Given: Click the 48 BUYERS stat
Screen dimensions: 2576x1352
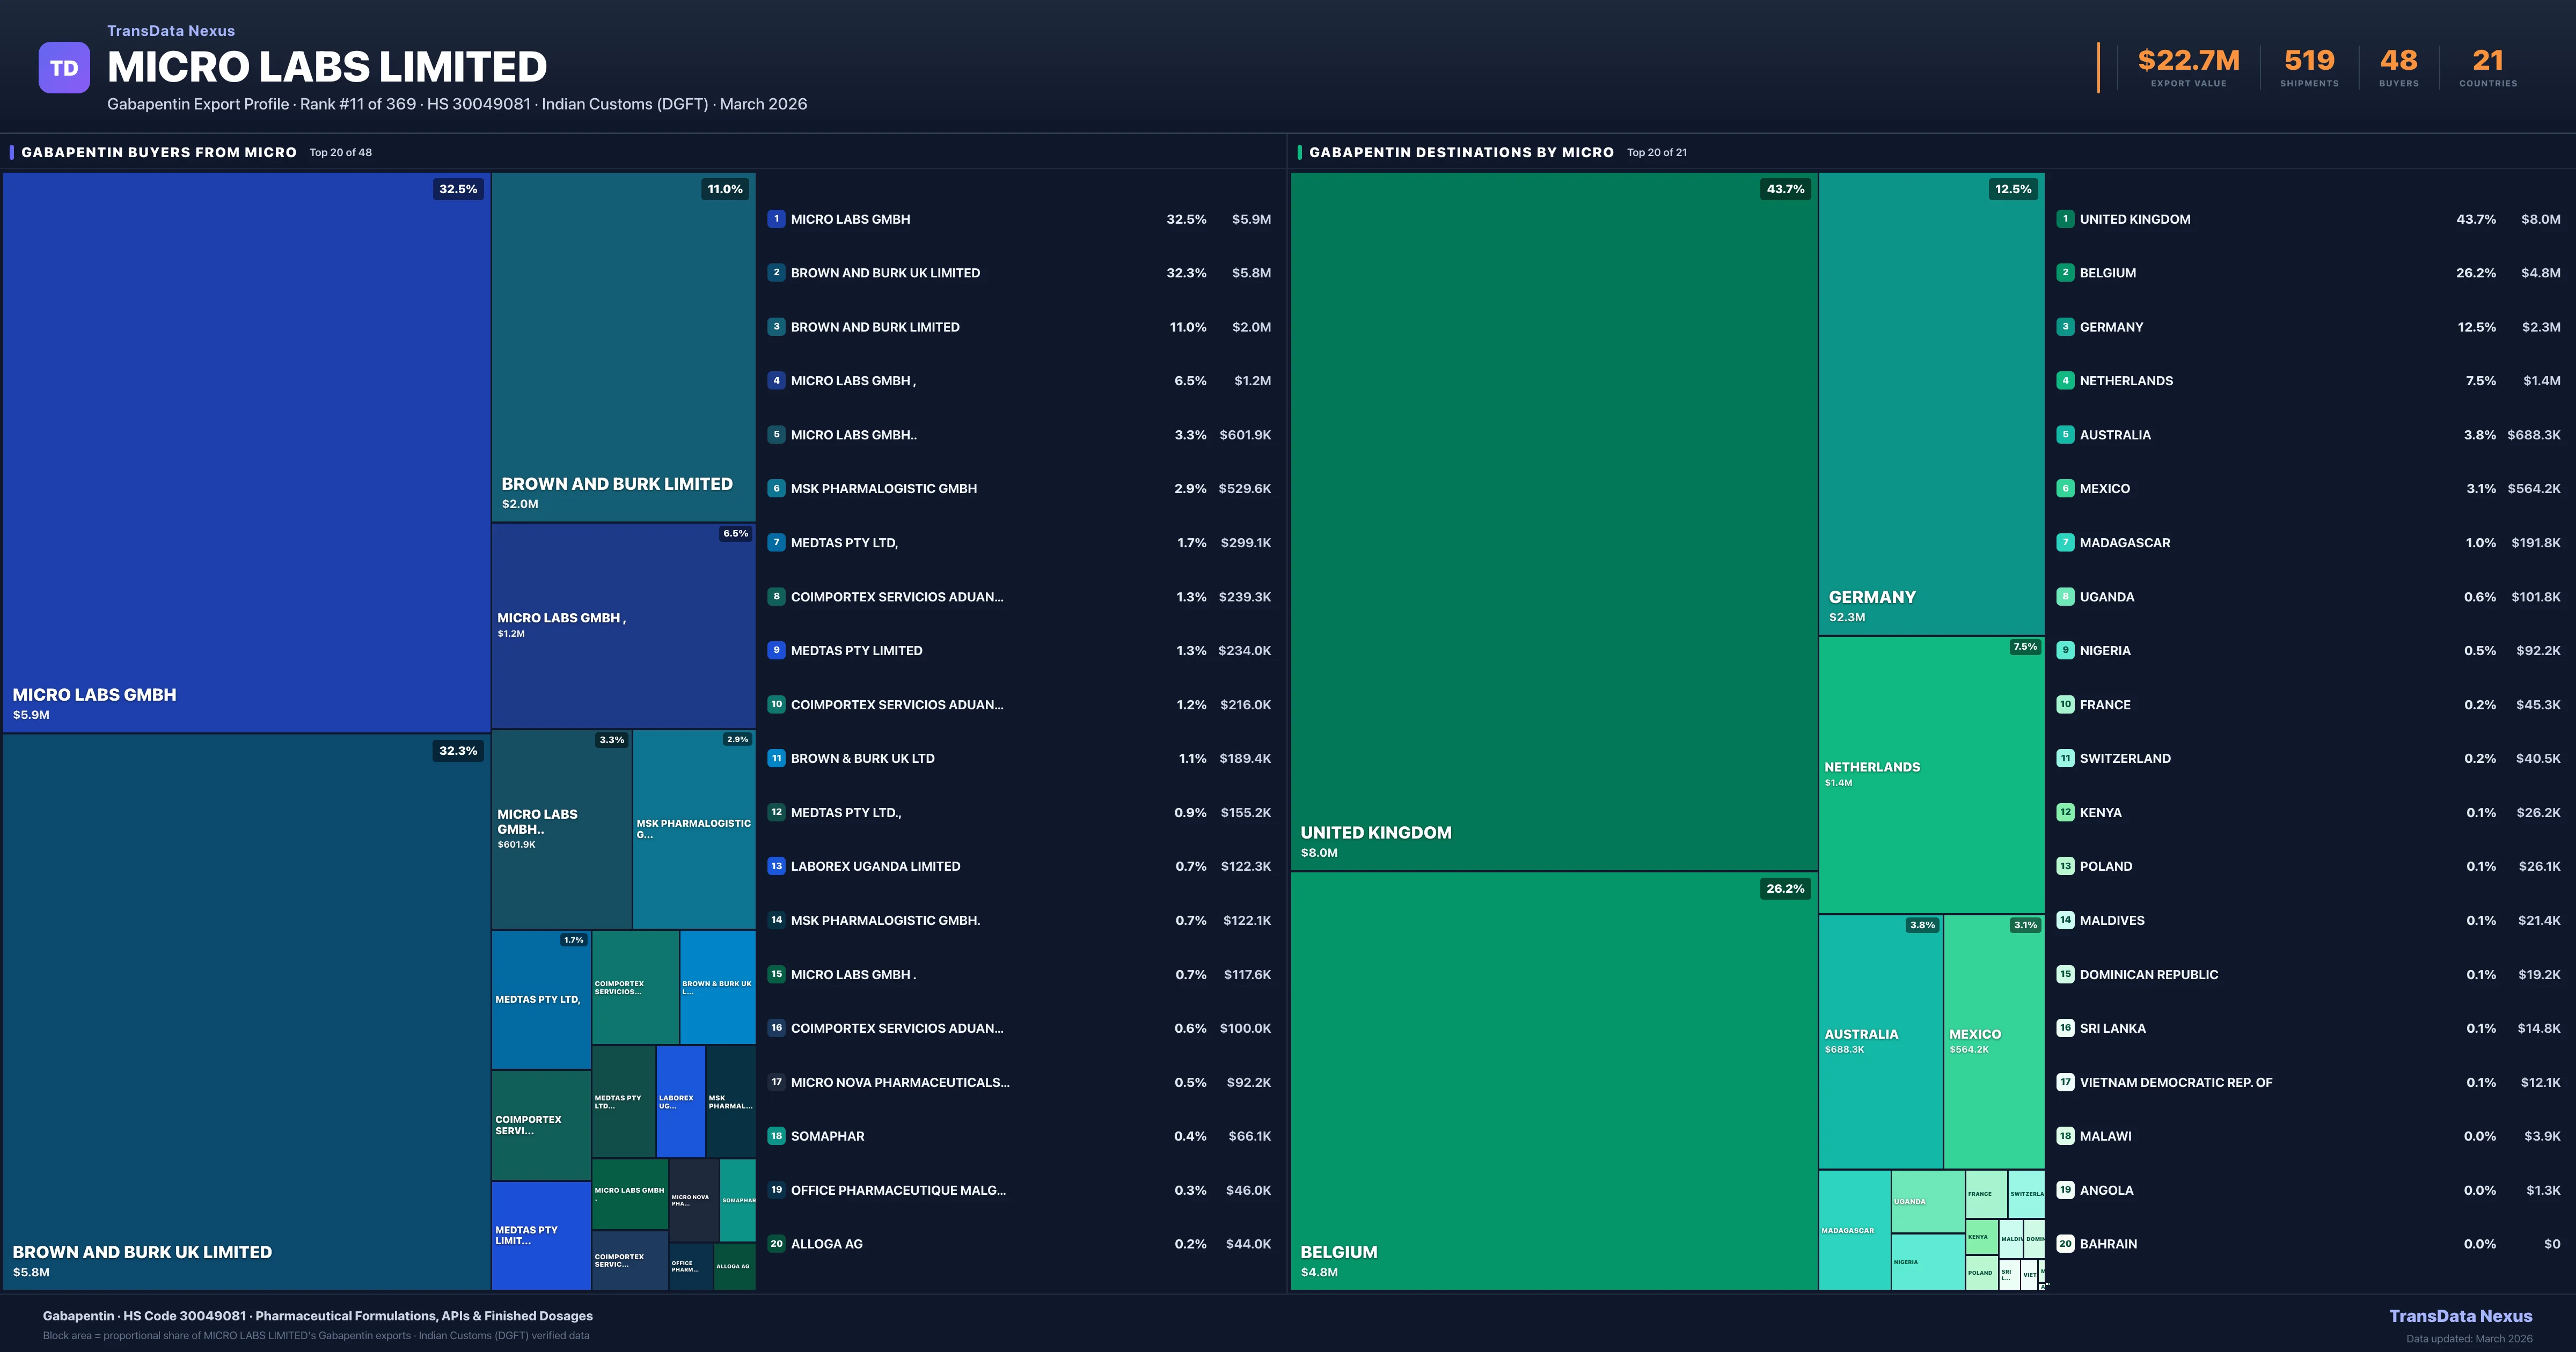Looking at the screenshot, I should [x=2398, y=60].
